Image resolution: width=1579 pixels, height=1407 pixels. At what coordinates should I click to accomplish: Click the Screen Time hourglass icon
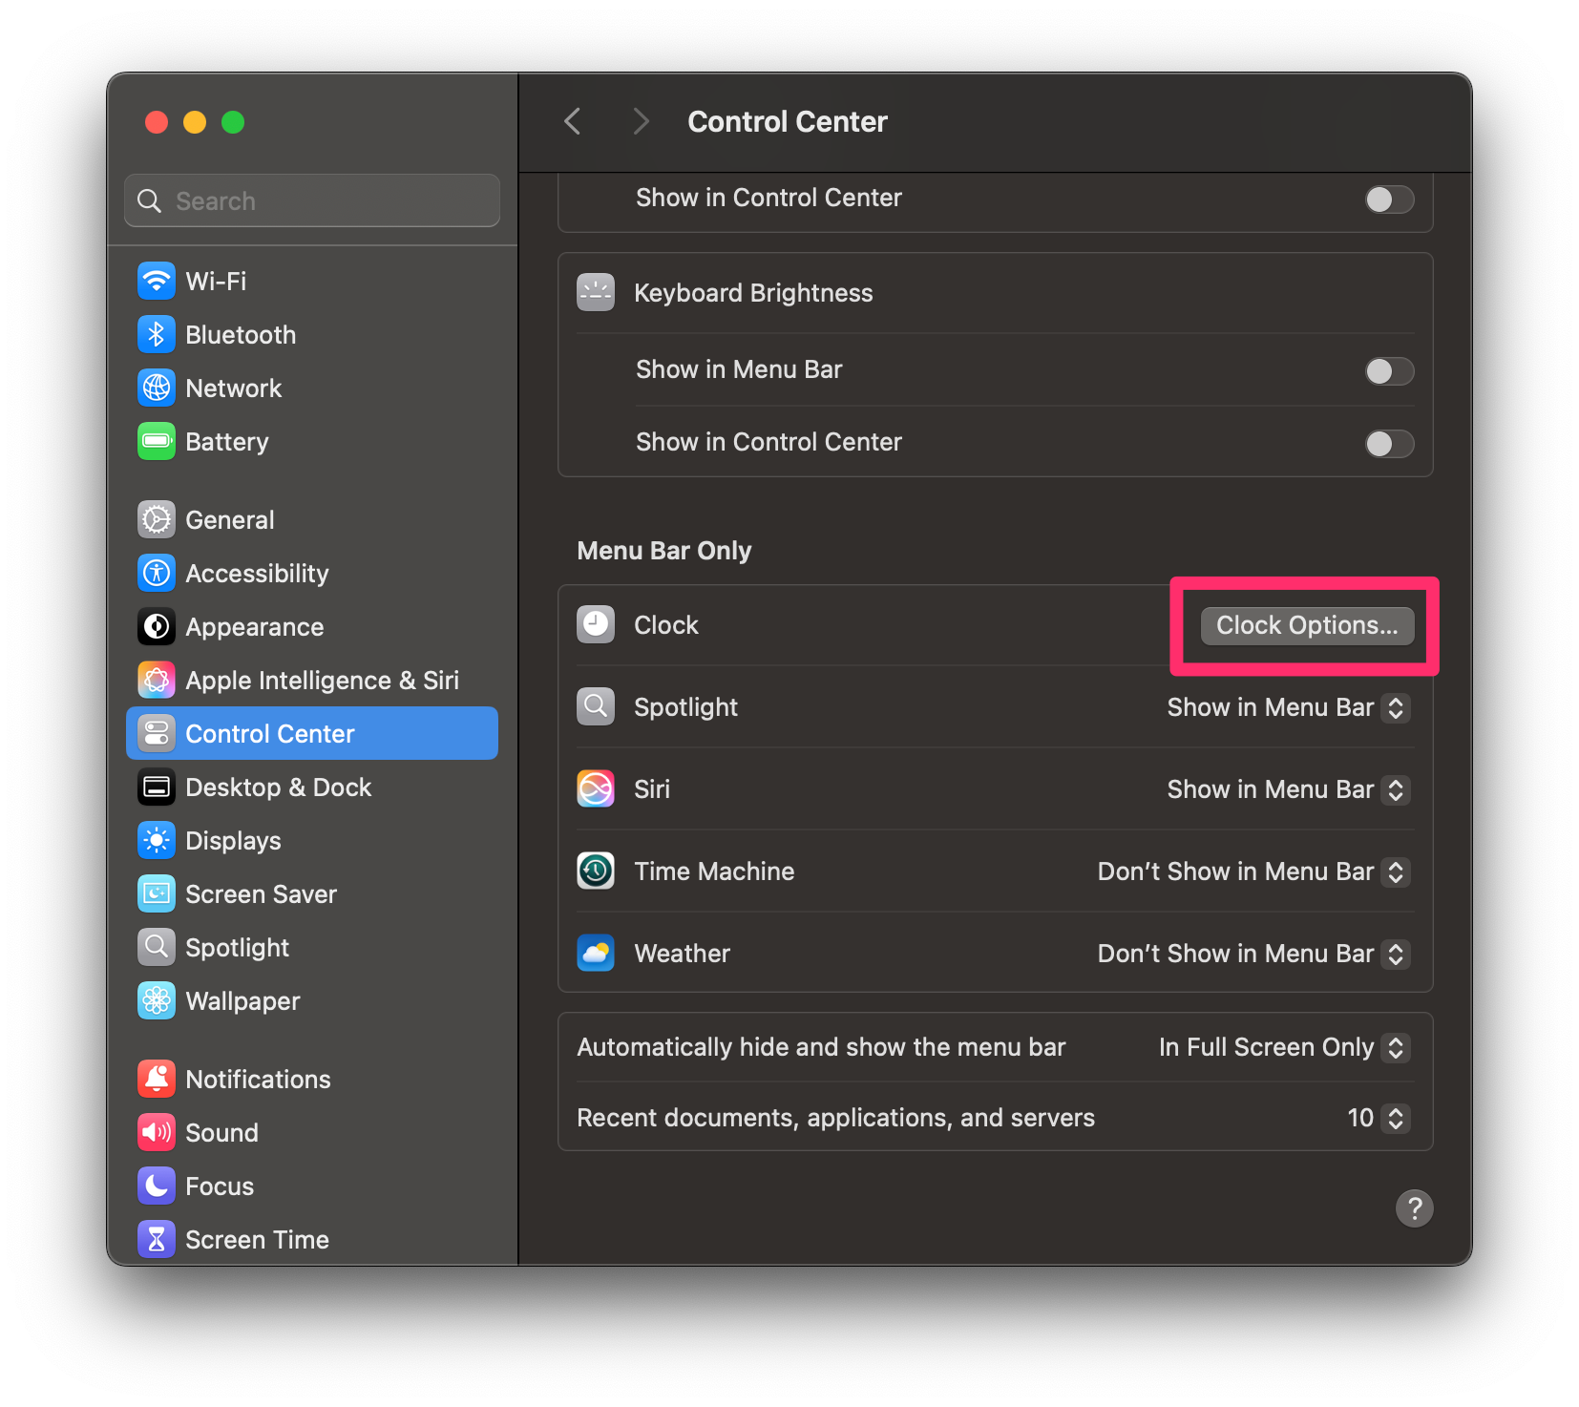157,1239
